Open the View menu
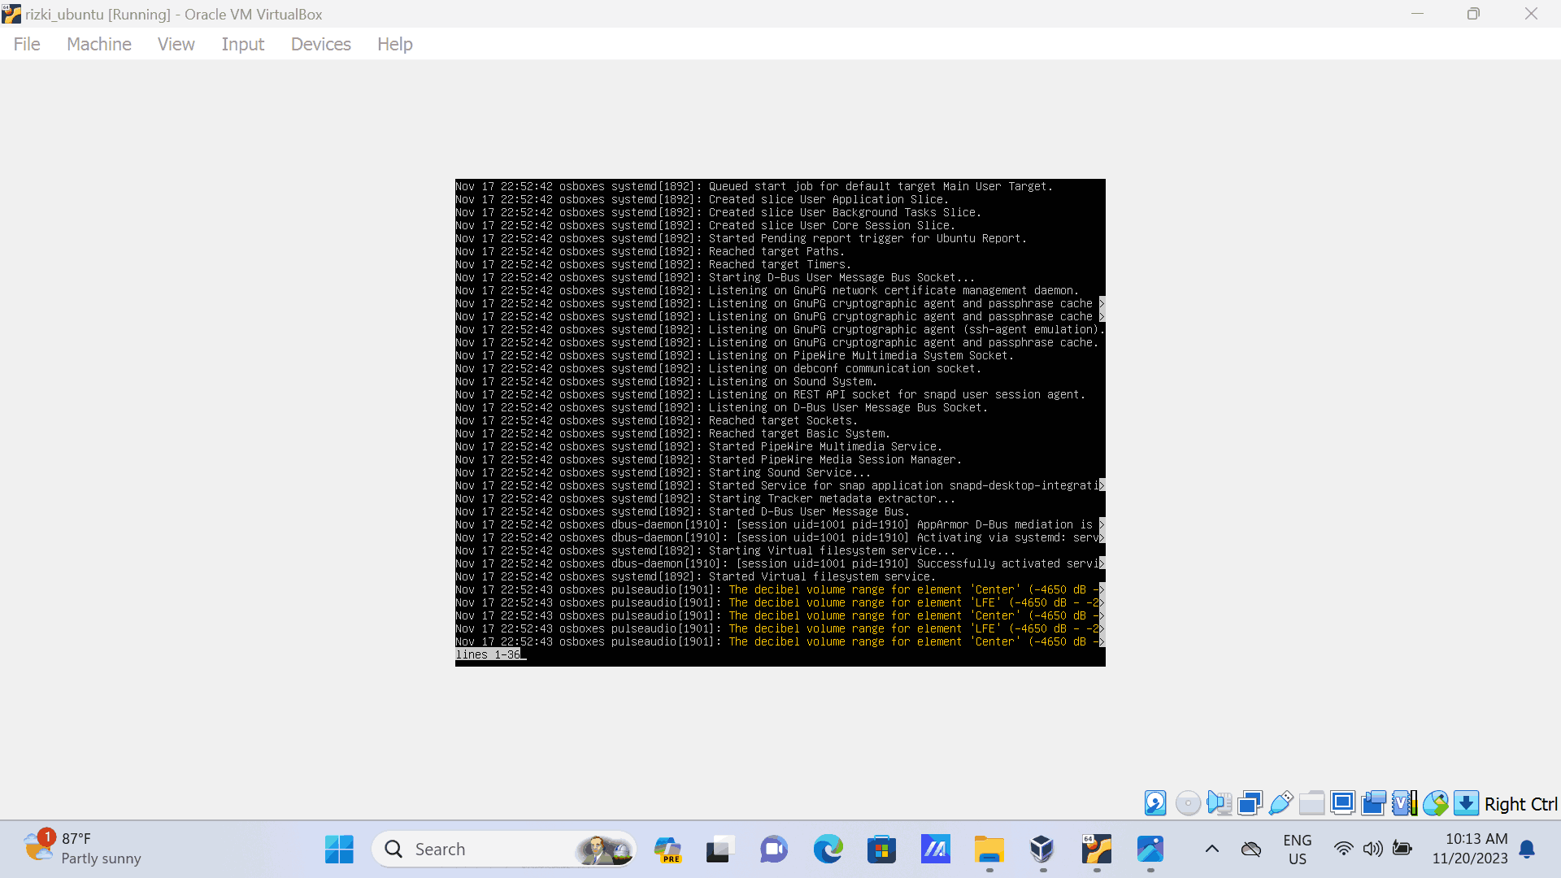Viewport: 1561px width, 878px height. 176,44
